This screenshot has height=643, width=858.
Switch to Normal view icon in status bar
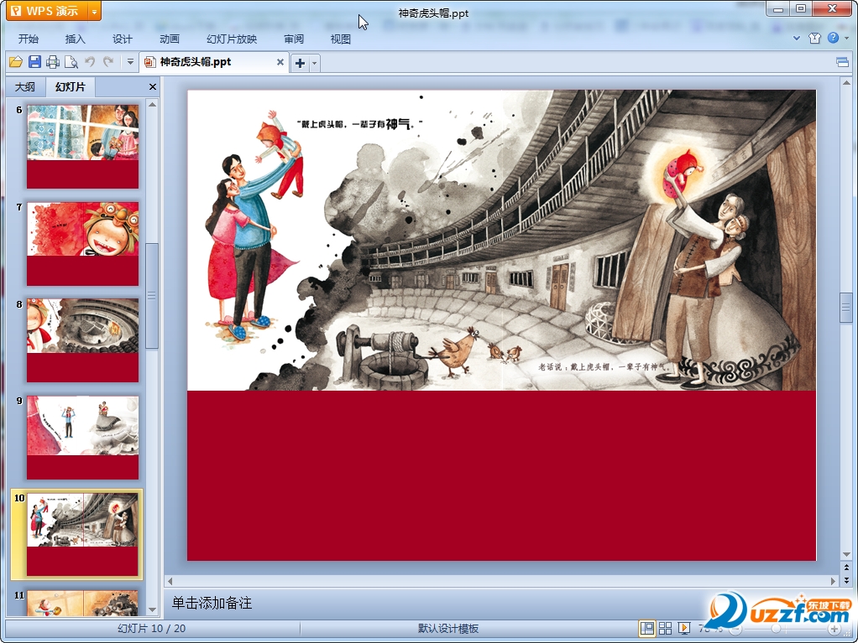(x=646, y=629)
